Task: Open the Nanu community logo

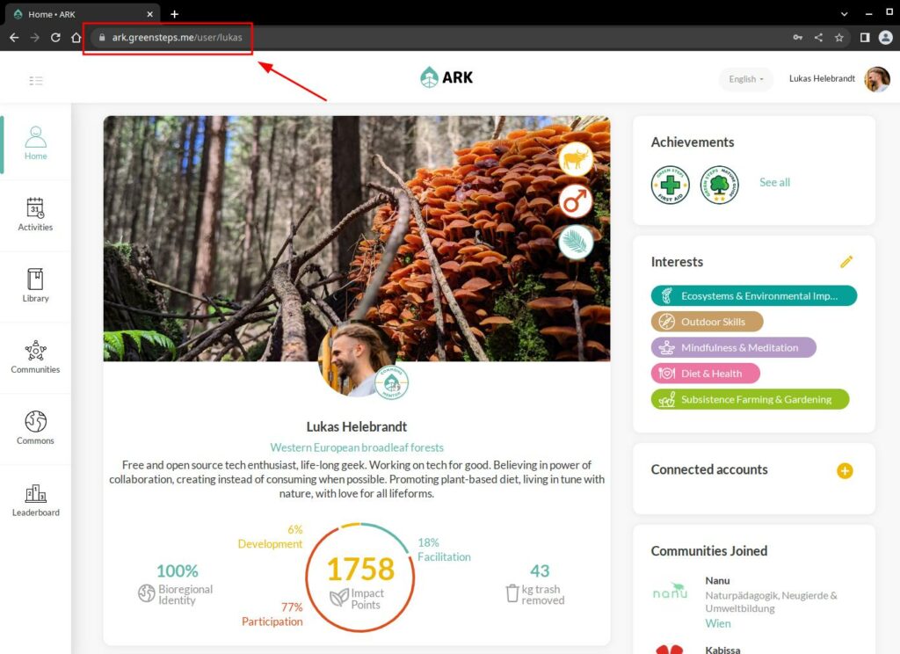Action: 671,591
